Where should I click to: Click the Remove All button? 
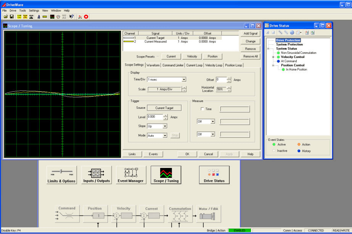pos(251,56)
